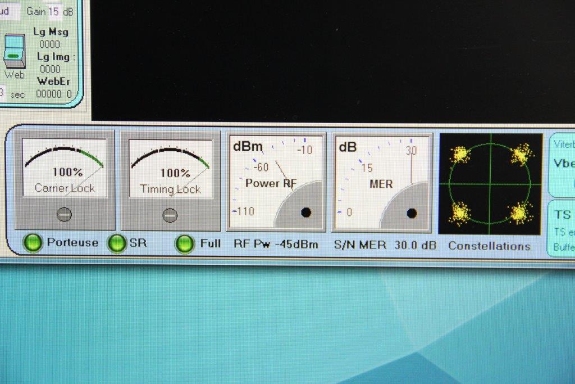The image size is (575, 384).
Task: Click black knob on MER meter
Action: [412, 213]
